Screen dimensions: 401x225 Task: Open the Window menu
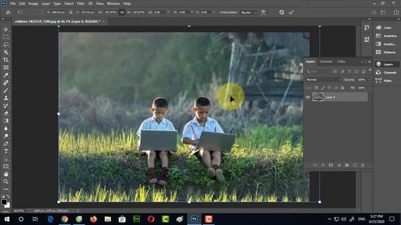click(113, 4)
